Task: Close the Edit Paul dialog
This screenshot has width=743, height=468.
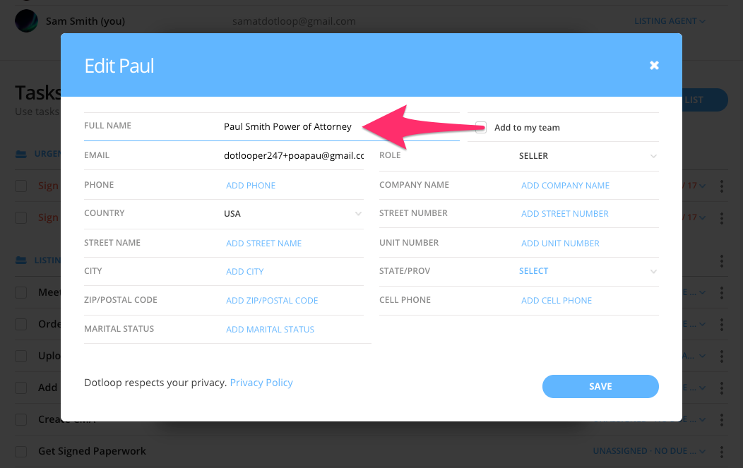Action: coord(654,66)
